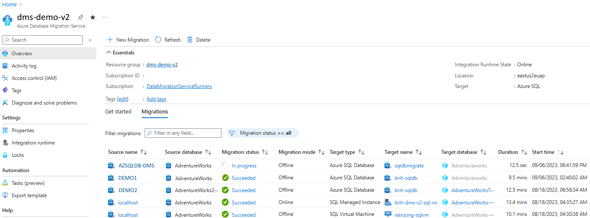Select the DEMO1 source name
Viewport: 590px width, 218px height.
[128, 178]
